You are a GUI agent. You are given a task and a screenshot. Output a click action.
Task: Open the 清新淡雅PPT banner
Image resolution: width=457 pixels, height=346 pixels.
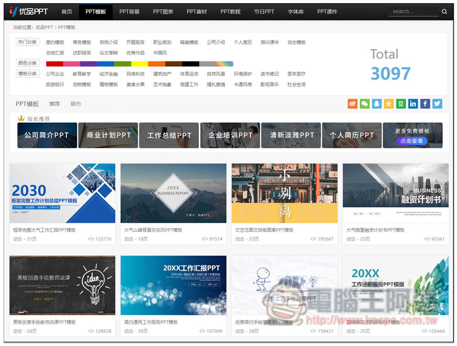(291, 135)
